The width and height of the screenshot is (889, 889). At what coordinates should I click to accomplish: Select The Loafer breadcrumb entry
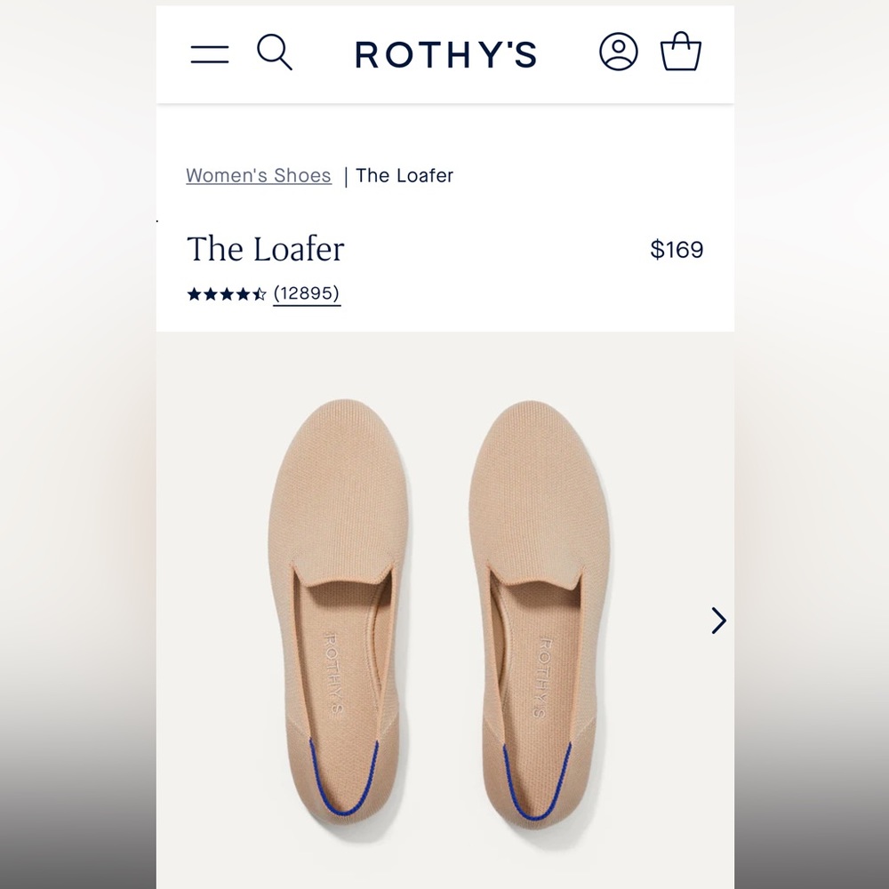click(x=404, y=175)
